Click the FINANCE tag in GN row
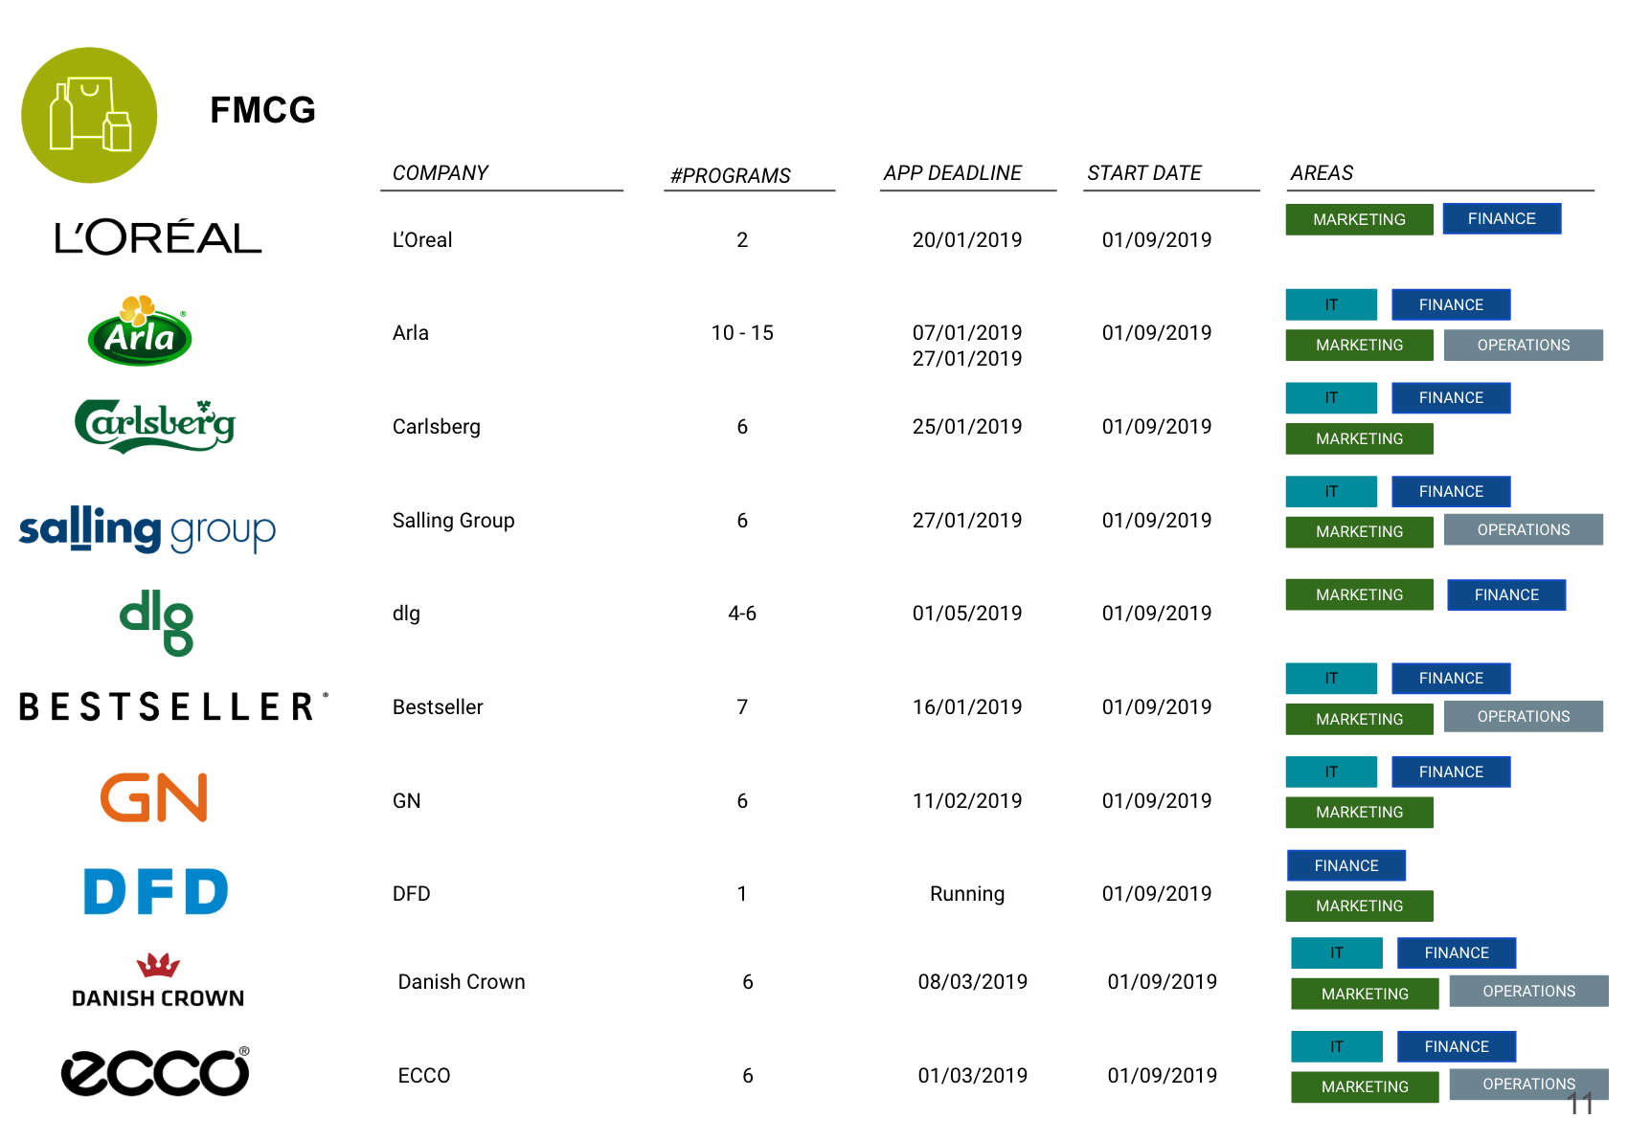Image resolution: width=1628 pixels, height=1141 pixels. (x=1451, y=772)
